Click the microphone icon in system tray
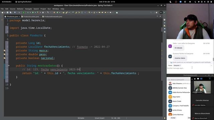Image resolution: width=214 pixels, height=120 pixels. point(208,2)
